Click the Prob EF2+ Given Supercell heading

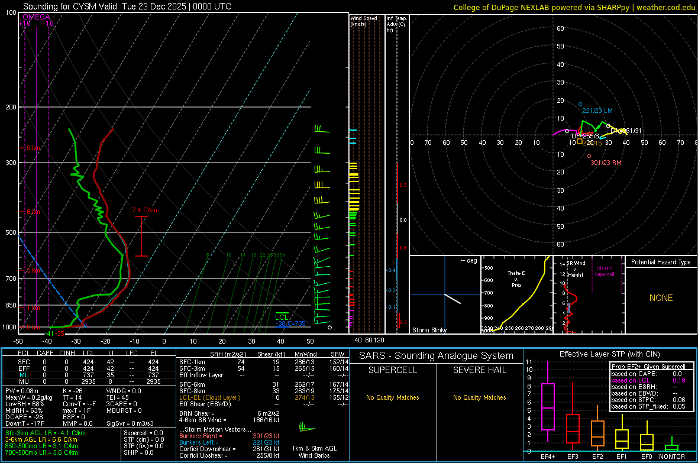pos(648,367)
